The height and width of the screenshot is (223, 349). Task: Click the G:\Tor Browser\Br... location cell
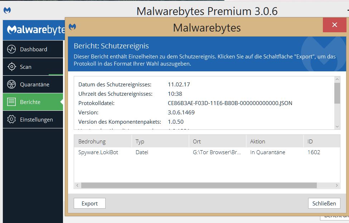pyautogui.click(x=217, y=152)
